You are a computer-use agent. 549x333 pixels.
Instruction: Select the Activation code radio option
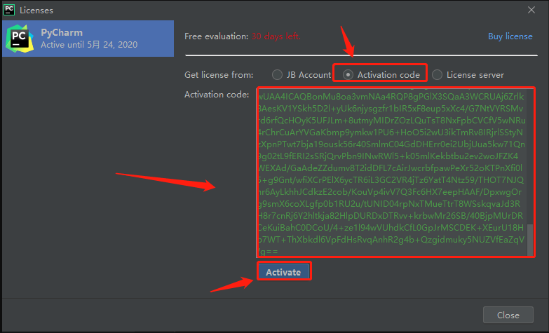point(348,74)
